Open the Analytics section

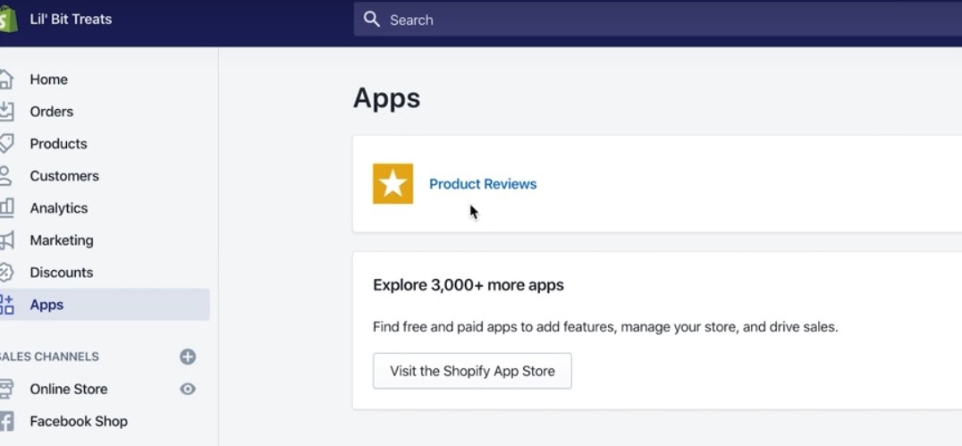point(59,208)
